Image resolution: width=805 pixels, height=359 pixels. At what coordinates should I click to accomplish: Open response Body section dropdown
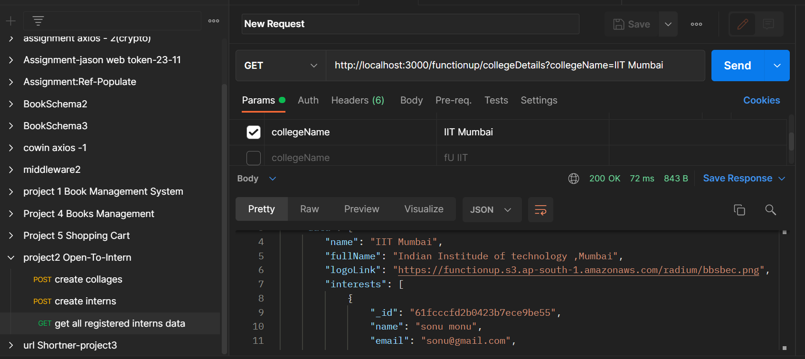(256, 179)
